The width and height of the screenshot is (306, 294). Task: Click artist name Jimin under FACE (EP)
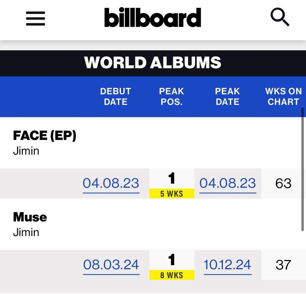tap(26, 151)
